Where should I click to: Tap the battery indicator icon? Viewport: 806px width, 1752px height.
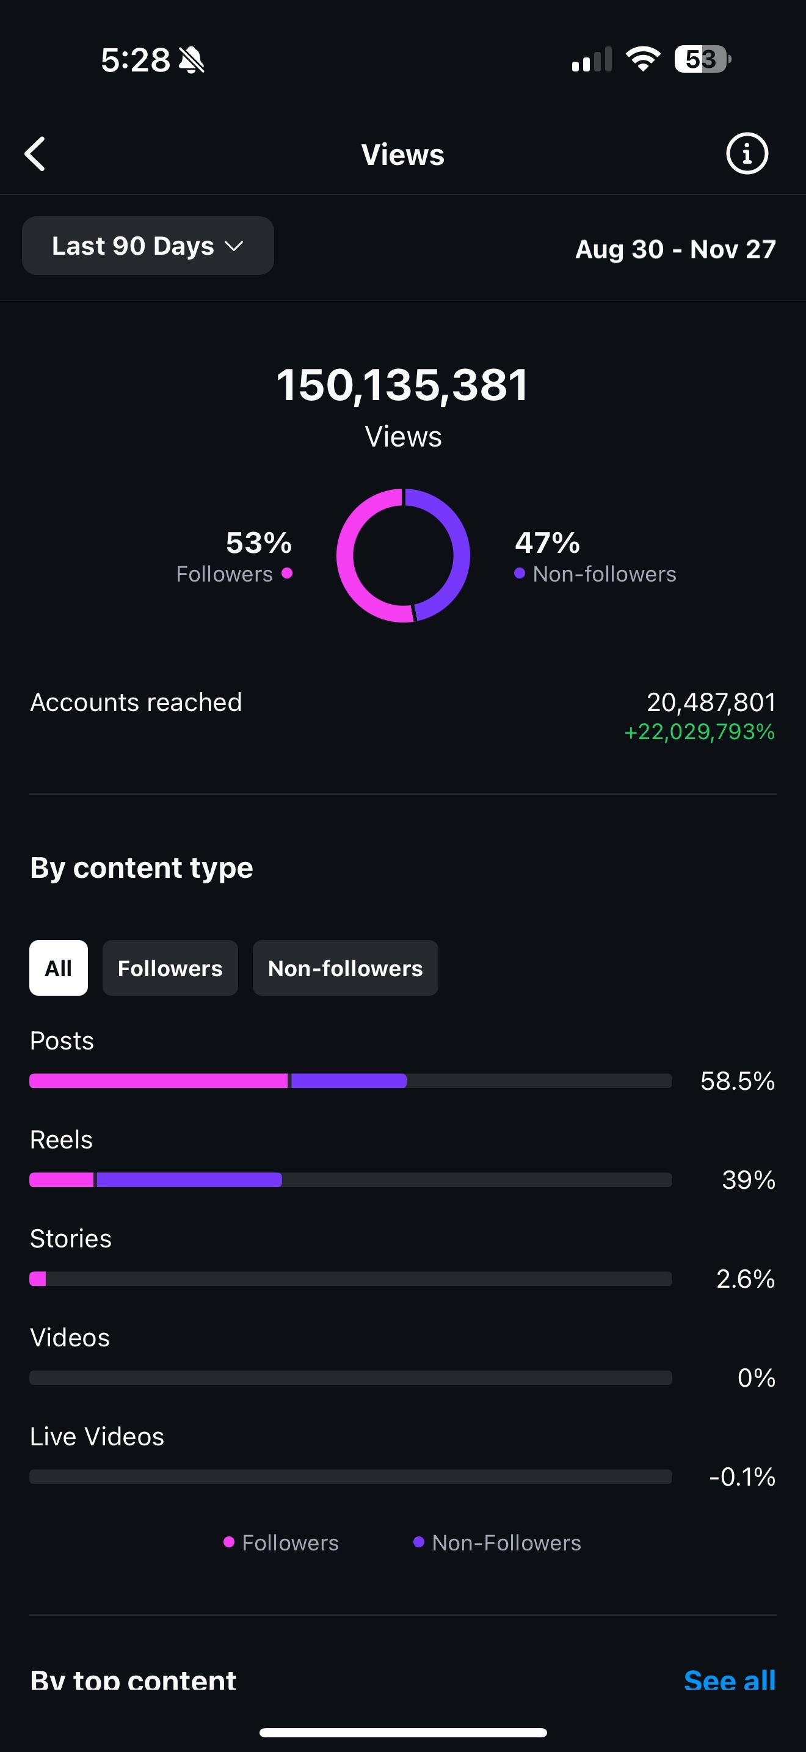click(702, 59)
